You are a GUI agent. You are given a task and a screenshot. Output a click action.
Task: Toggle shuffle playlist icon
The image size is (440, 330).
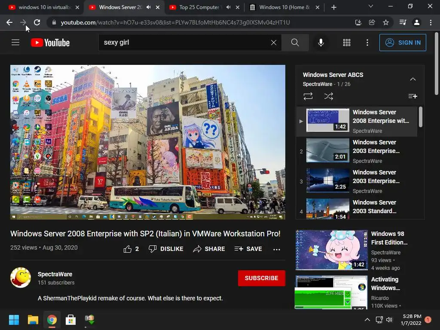(x=329, y=96)
